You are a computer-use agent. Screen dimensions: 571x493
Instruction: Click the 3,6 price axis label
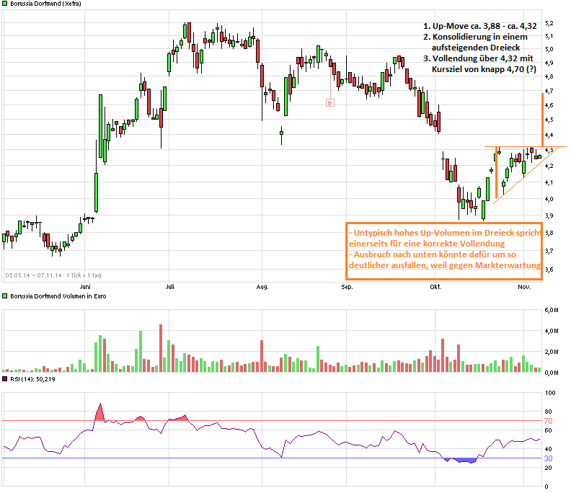pos(549,270)
